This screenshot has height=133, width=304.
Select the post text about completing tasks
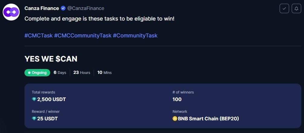coord(99,19)
